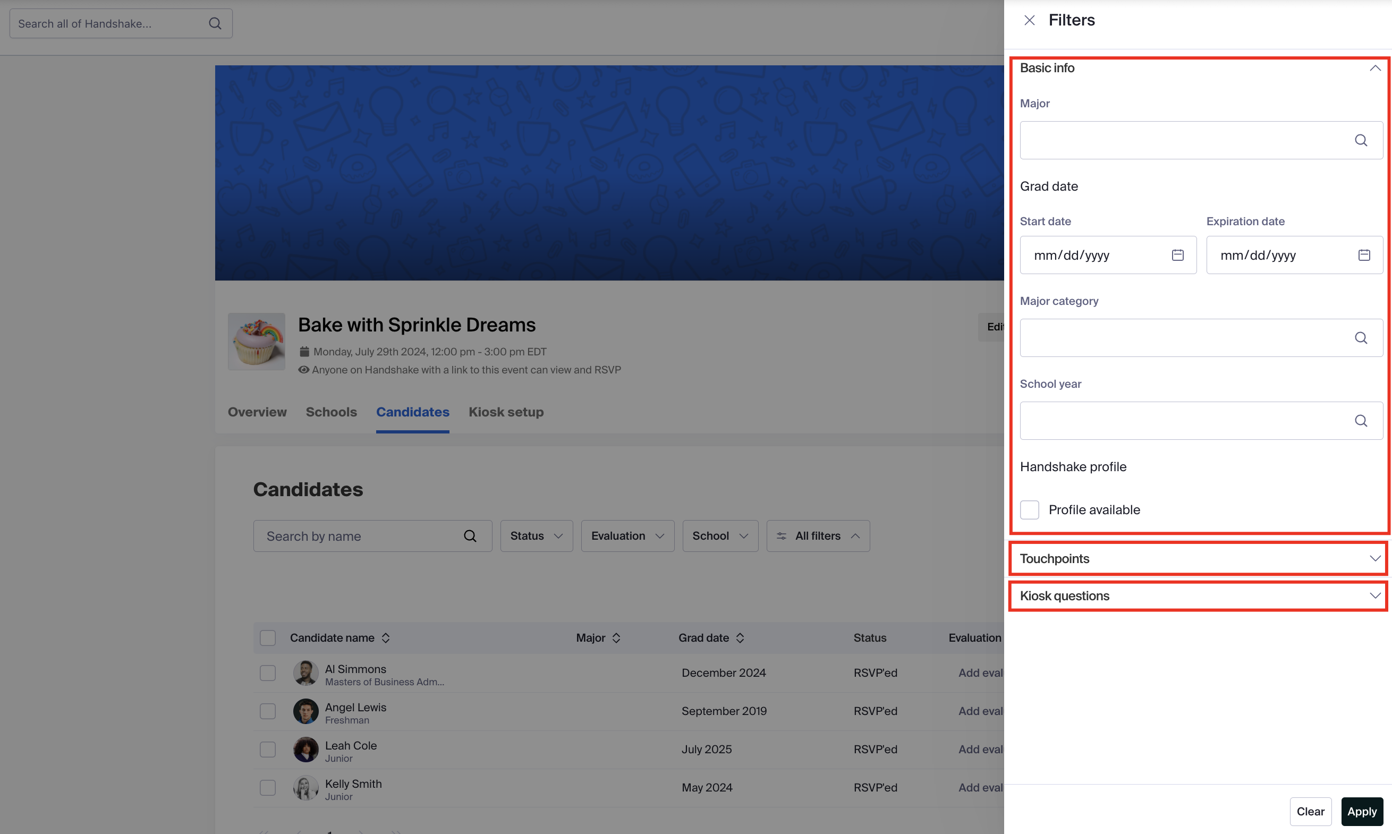Close the Filters panel with the X icon
Viewport: 1392px width, 834px height.
[1029, 20]
